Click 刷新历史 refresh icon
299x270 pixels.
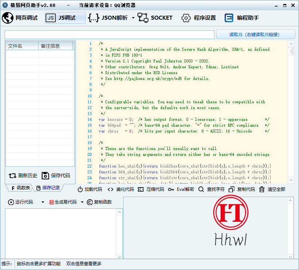(x=13, y=175)
